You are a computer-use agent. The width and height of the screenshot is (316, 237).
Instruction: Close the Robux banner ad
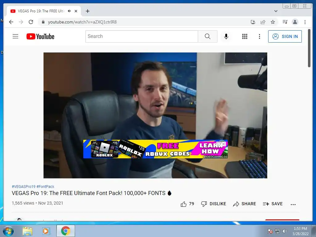coord(223,144)
